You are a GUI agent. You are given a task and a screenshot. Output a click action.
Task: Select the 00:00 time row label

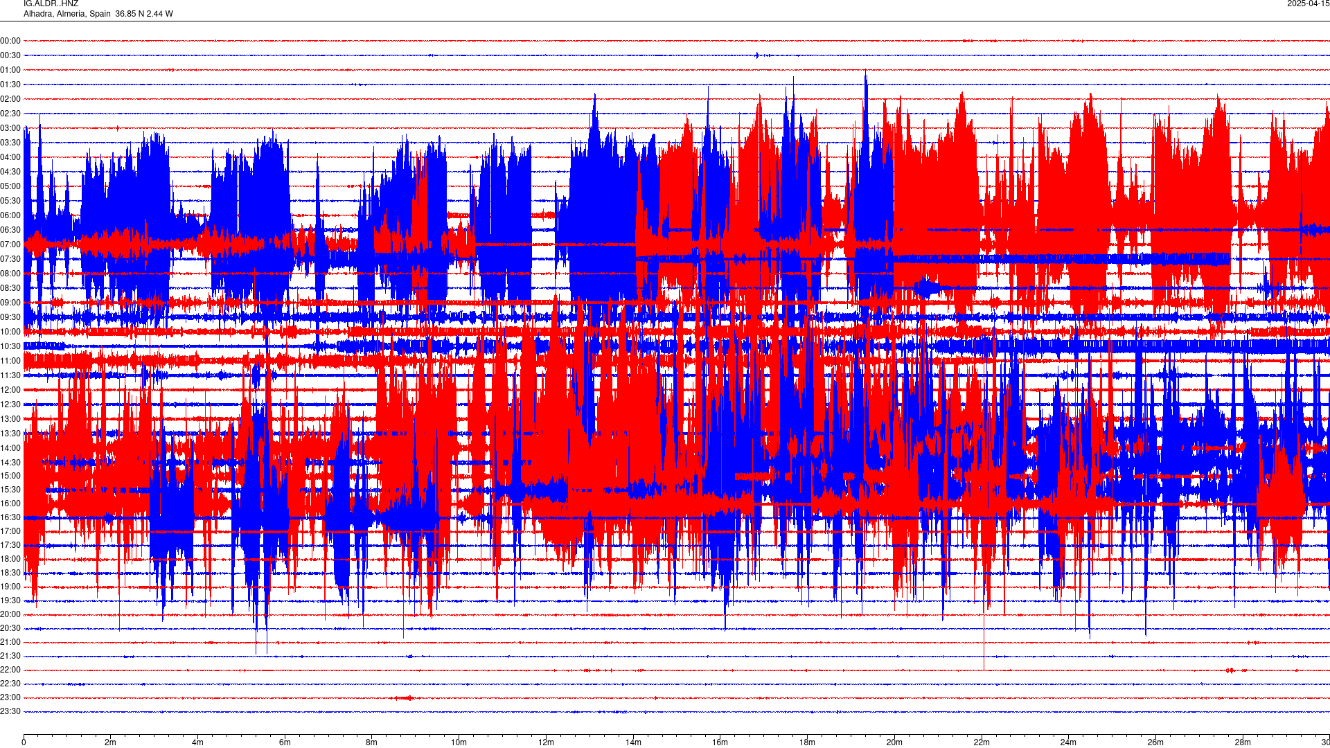pos(10,41)
